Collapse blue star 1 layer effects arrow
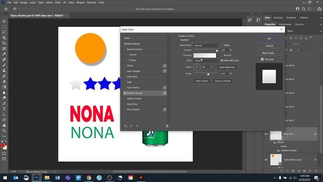The height and width of the screenshot is (182, 323). 318,134
